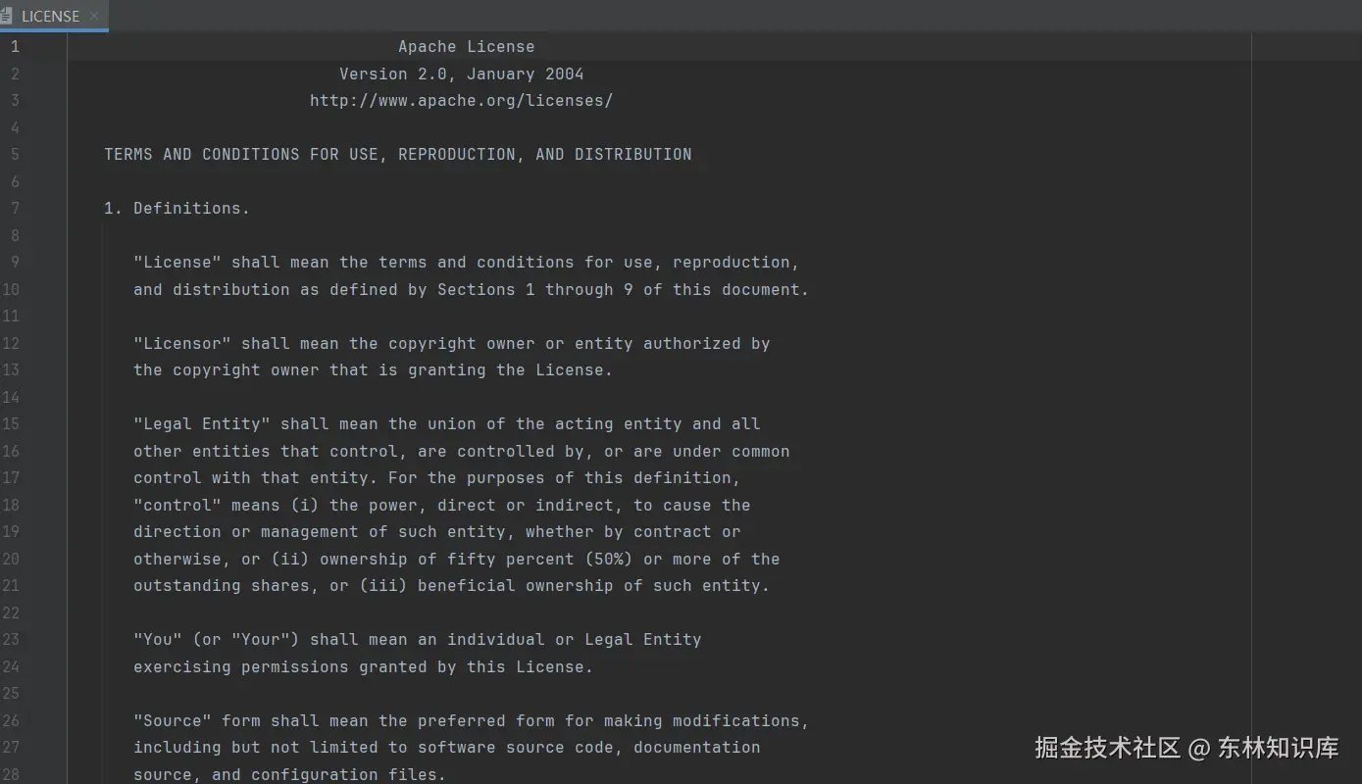This screenshot has height=784, width=1362.
Task: Click the line "outstanding shares, or (iii) beneficial ownership"
Action: pos(452,585)
